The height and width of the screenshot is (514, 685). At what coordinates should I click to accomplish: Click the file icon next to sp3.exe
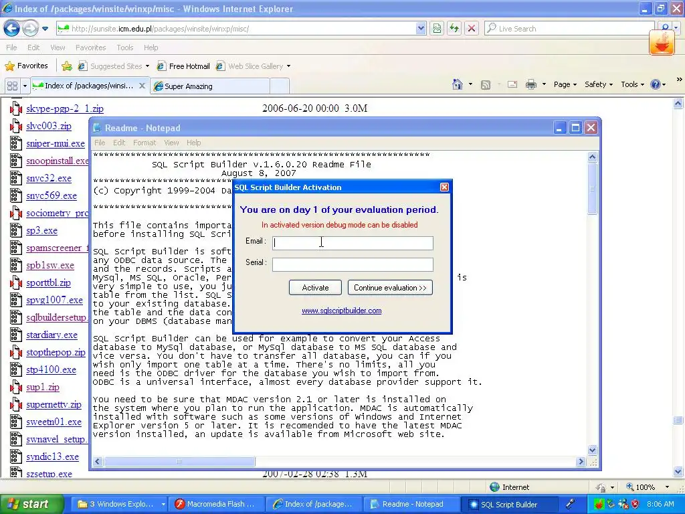coord(16,230)
